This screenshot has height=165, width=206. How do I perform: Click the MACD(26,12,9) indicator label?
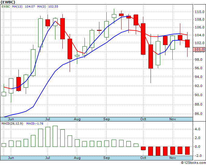click(12, 124)
